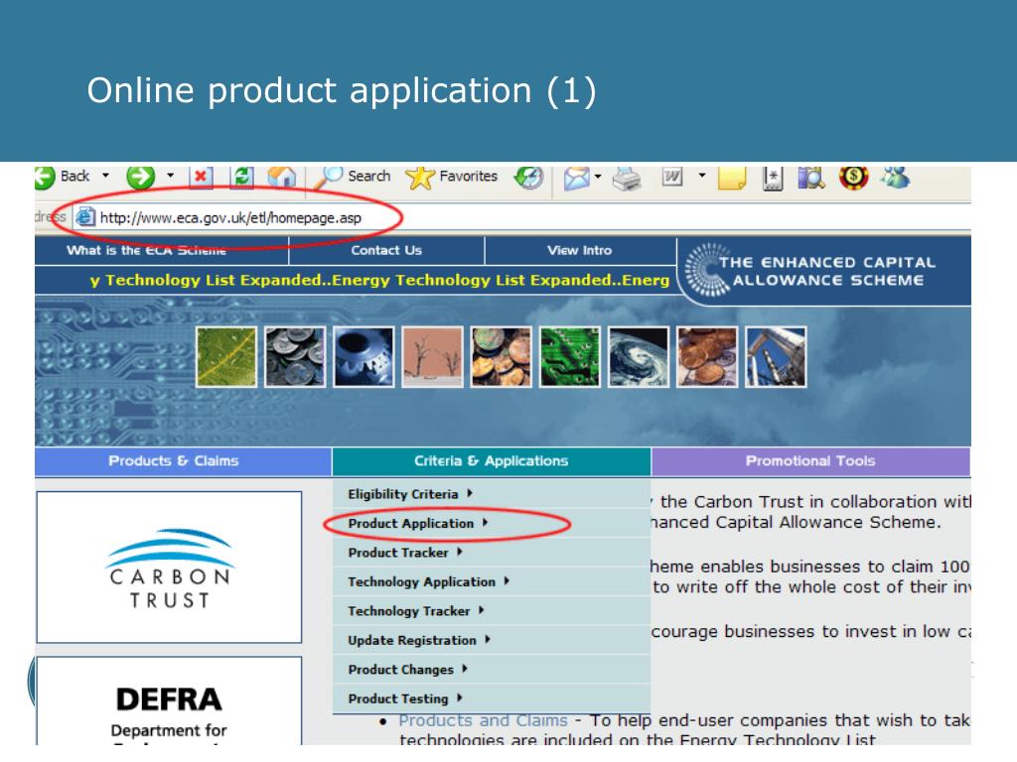Click the Research magnifier-book icon
1017x762 pixels.
[x=811, y=178]
